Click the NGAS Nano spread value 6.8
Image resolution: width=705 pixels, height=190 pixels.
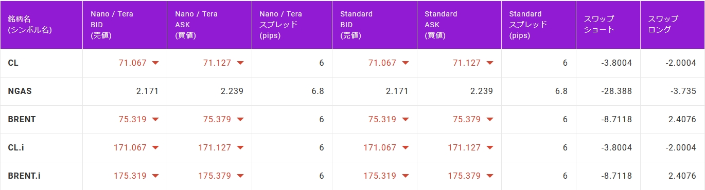[x=318, y=91]
